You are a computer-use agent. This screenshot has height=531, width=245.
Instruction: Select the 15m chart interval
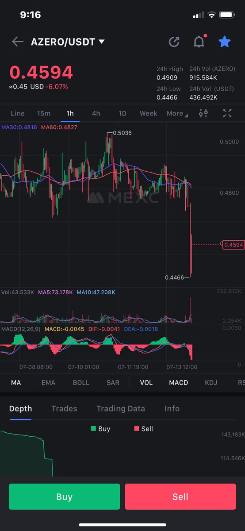[44, 113]
